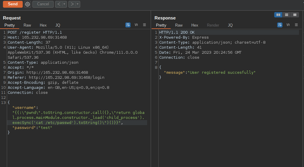The image size is (304, 167).
Task: Click the Content-Length: 37 header
Action: tap(29, 42)
